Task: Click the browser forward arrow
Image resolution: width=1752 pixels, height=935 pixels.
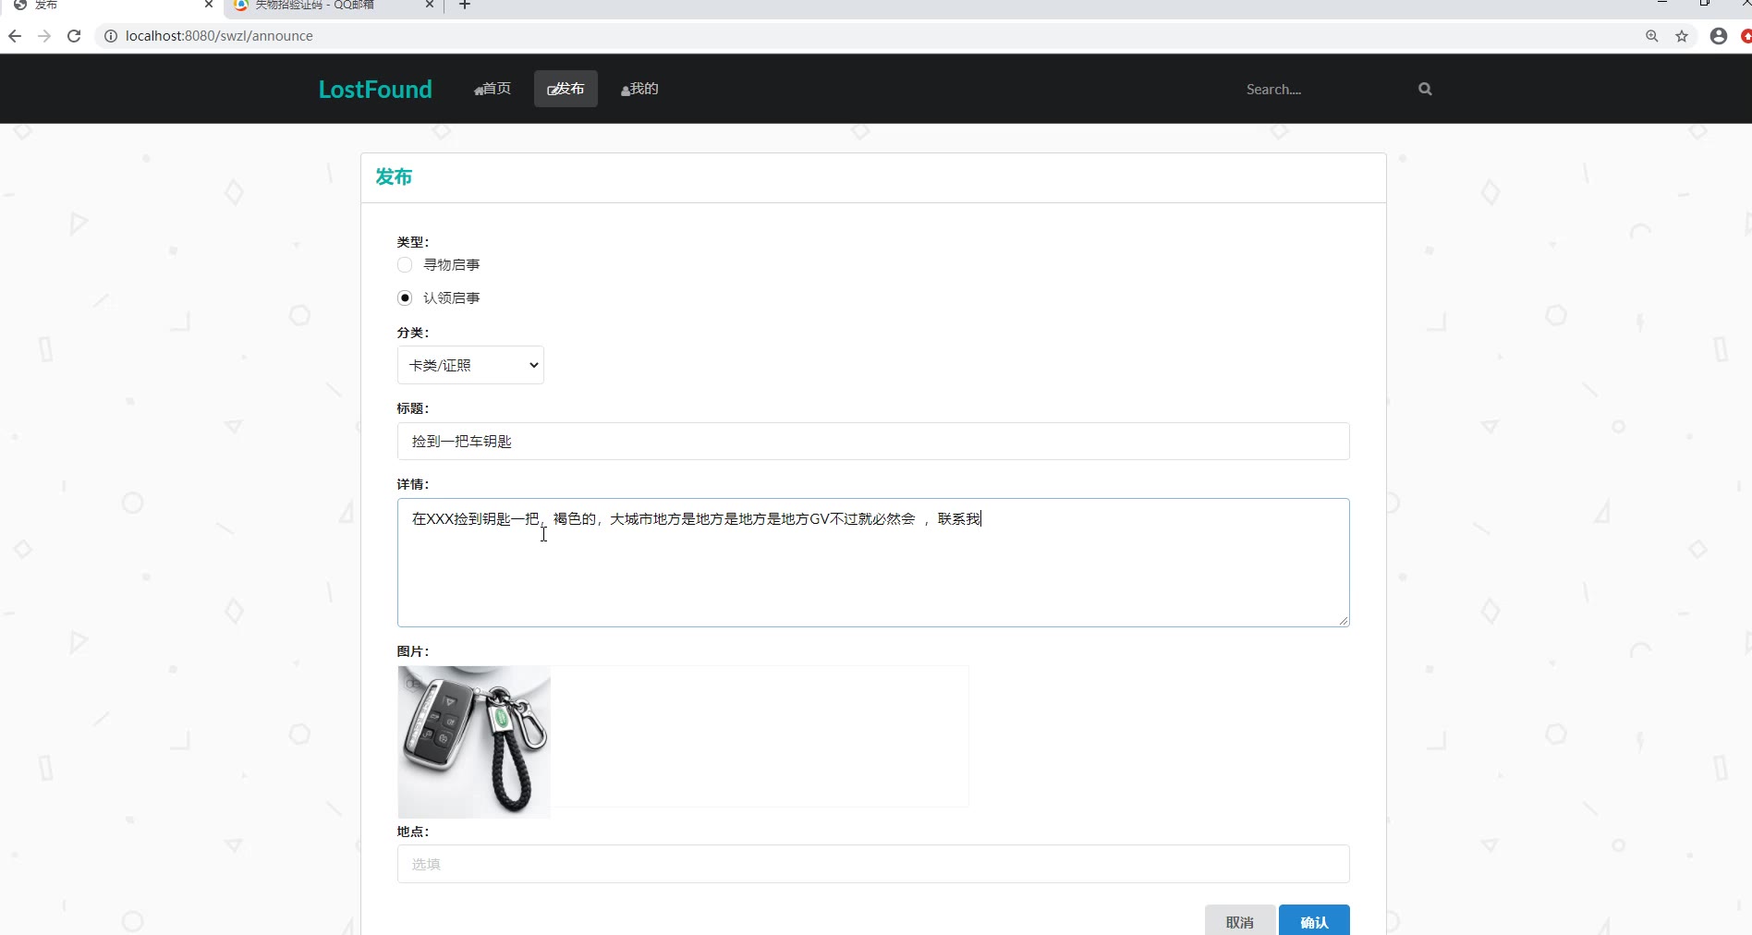Action: [44, 36]
